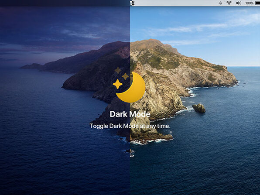Click the Dark Mode heading

(x=130, y=114)
